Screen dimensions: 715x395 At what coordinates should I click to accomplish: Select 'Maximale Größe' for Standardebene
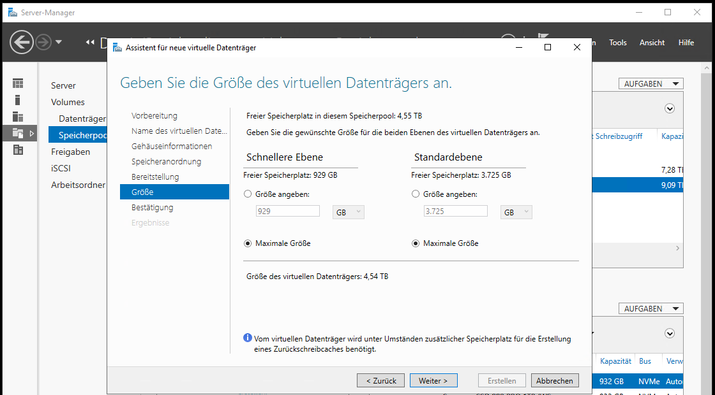pyautogui.click(x=416, y=243)
